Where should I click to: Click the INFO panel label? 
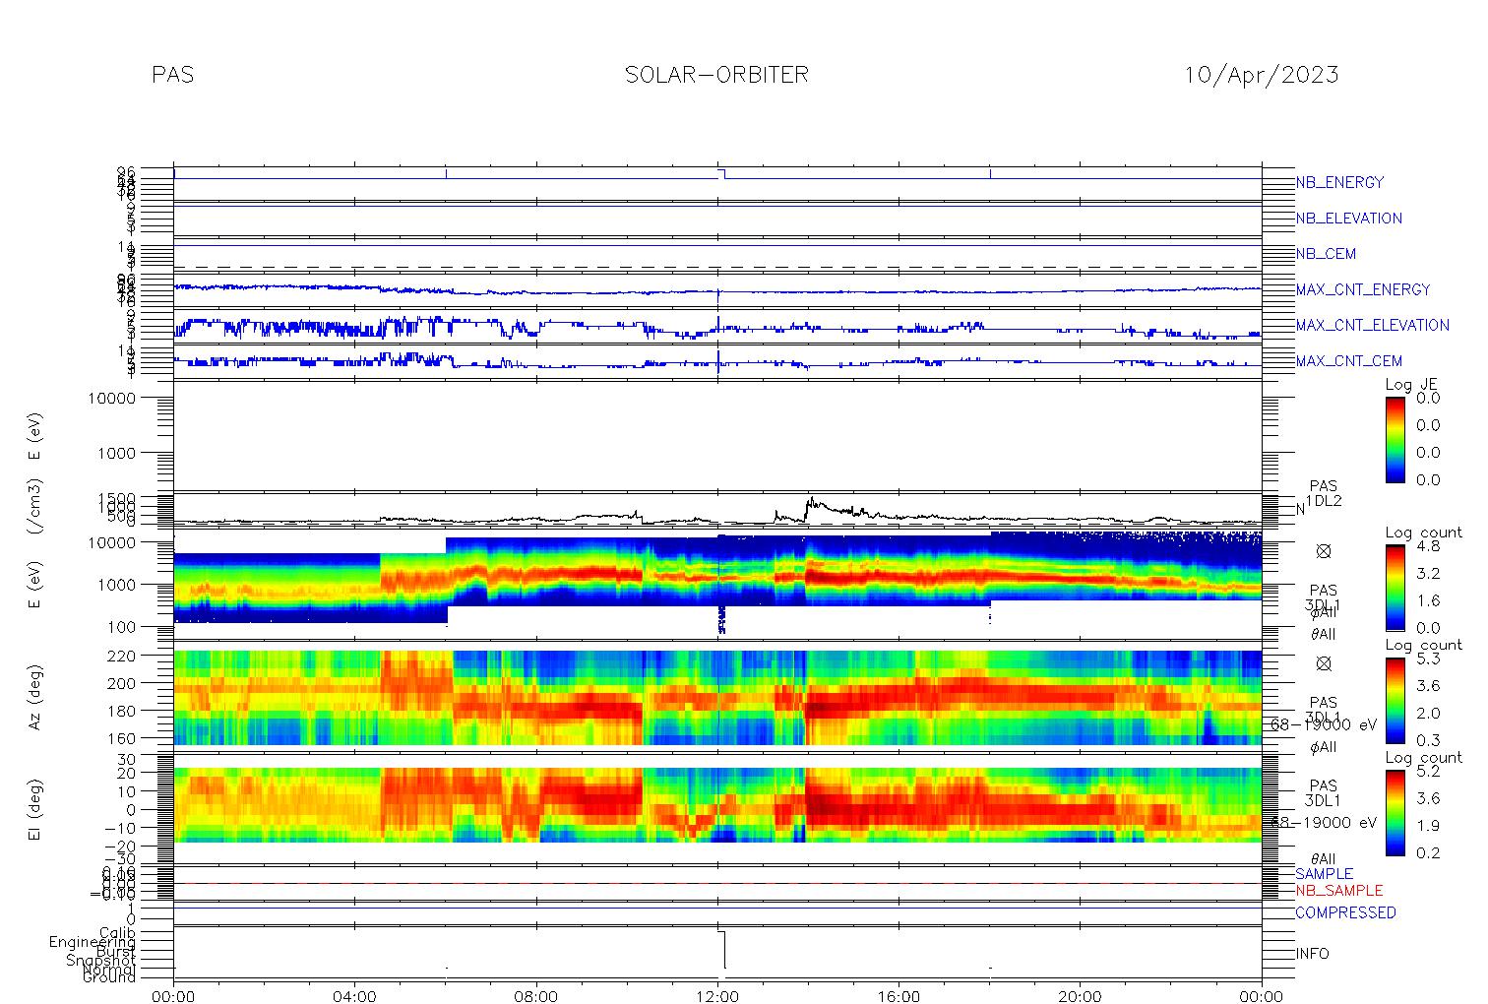[1312, 954]
